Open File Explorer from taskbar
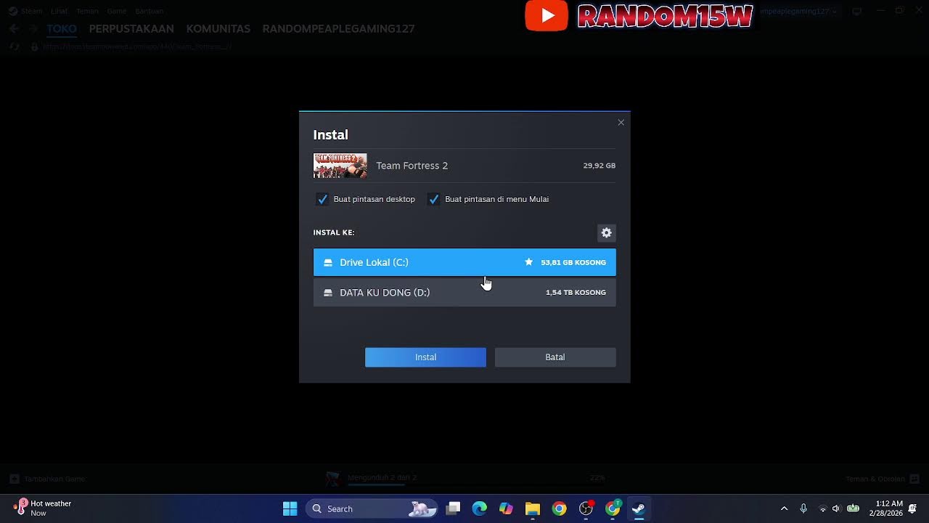The height and width of the screenshot is (523, 929). 533,508
